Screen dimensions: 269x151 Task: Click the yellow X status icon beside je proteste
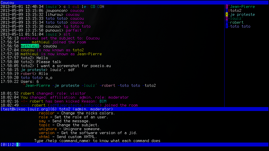[227, 14]
